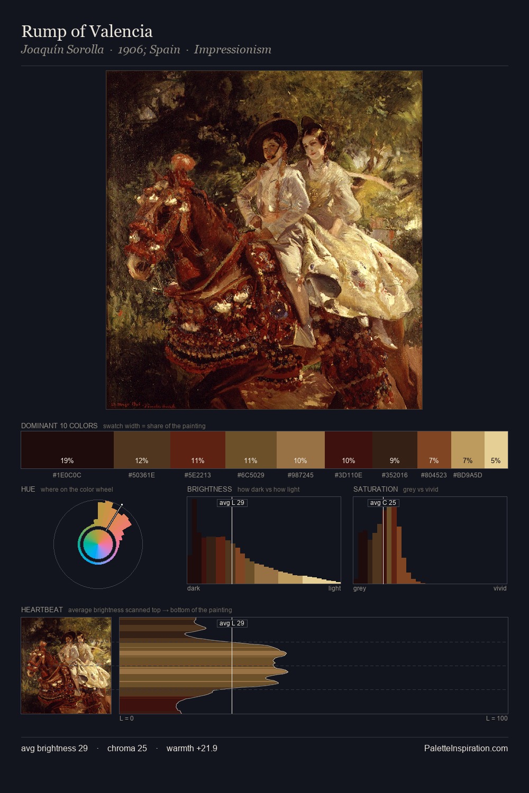
Task: Click the small painting thumbnail beside Heartbeat chart
Action: click(66, 666)
